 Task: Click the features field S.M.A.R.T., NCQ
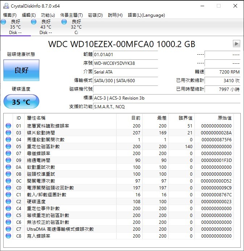pos(167,106)
